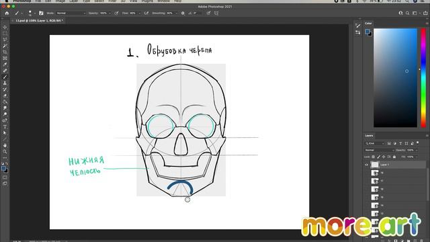Click the vertical hue slider
Viewport: 430px width, 242px height.
[x=423, y=78]
